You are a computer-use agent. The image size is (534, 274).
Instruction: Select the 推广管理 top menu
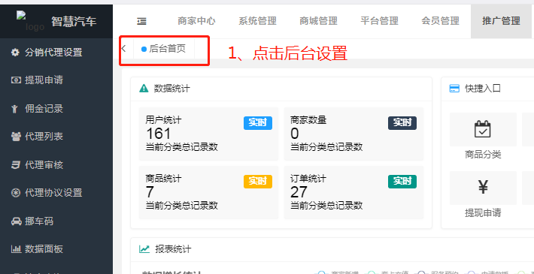pos(502,21)
